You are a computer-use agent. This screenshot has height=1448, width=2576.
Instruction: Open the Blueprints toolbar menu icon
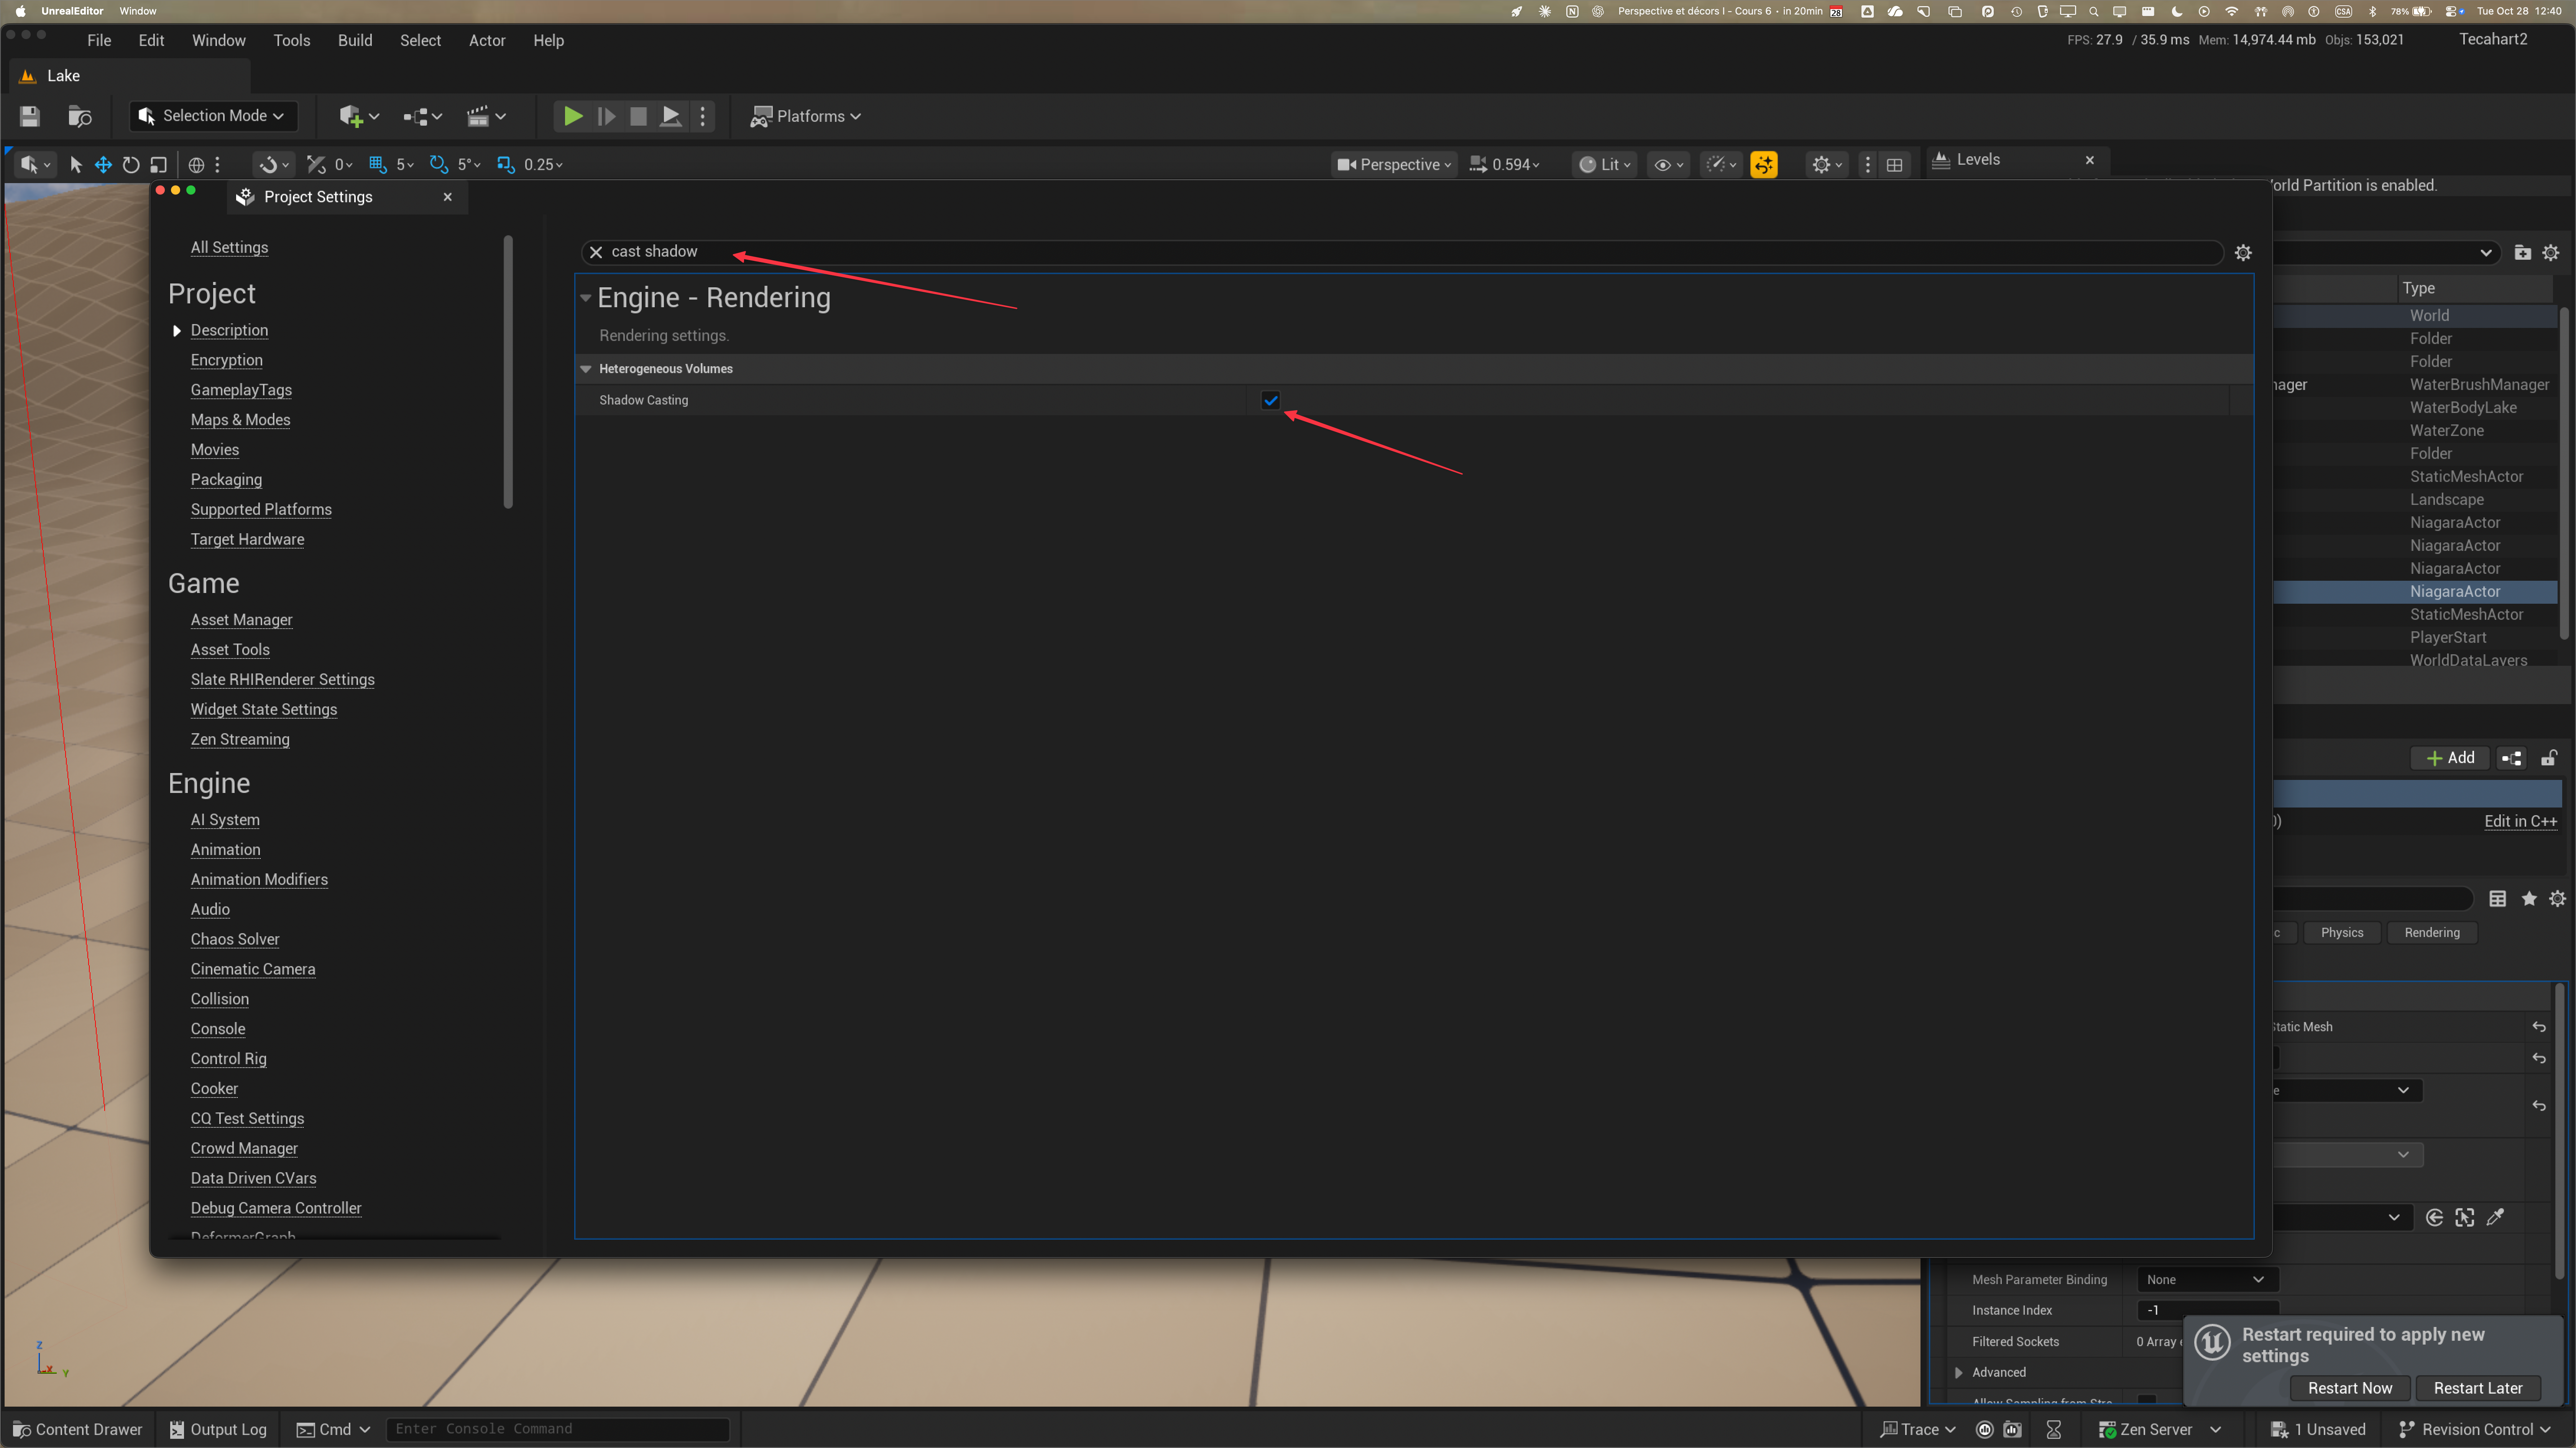422,116
